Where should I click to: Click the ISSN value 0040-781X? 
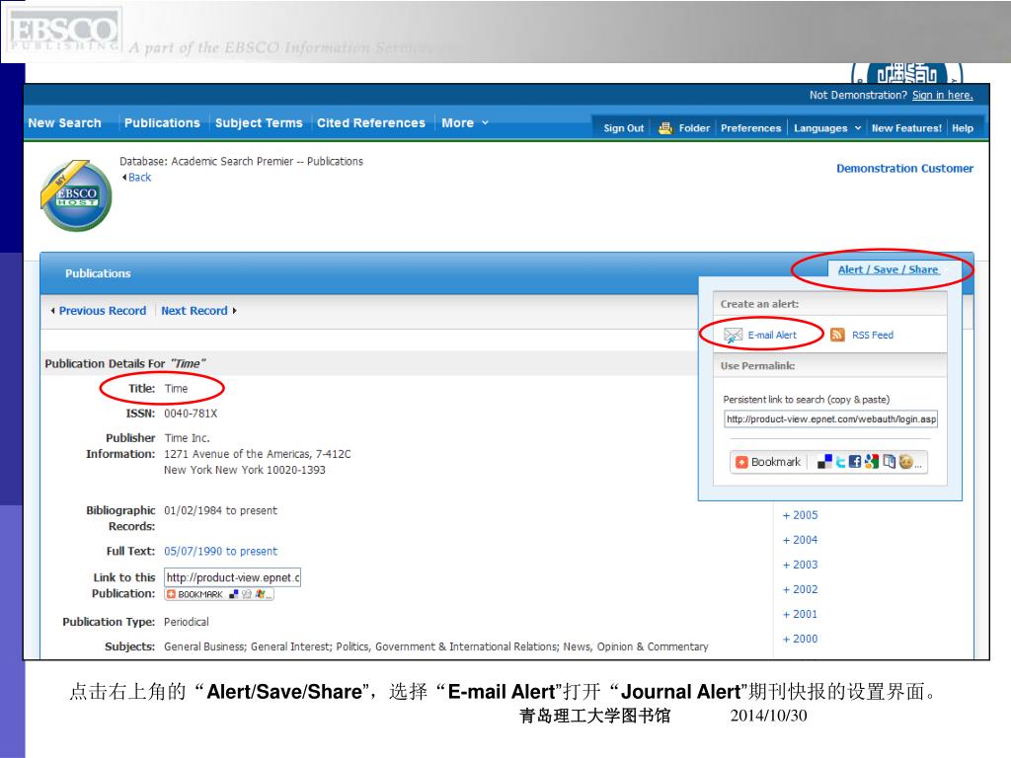coord(191,414)
